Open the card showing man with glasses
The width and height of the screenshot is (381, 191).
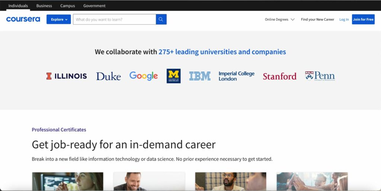231,181
